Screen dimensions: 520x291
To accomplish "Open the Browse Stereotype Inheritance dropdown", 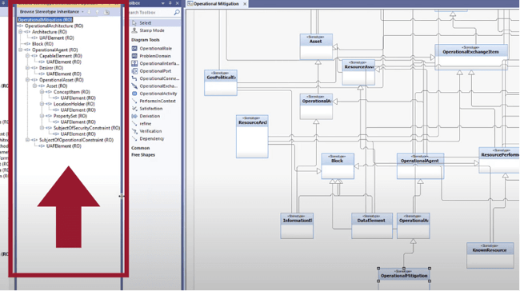I will click(82, 12).
